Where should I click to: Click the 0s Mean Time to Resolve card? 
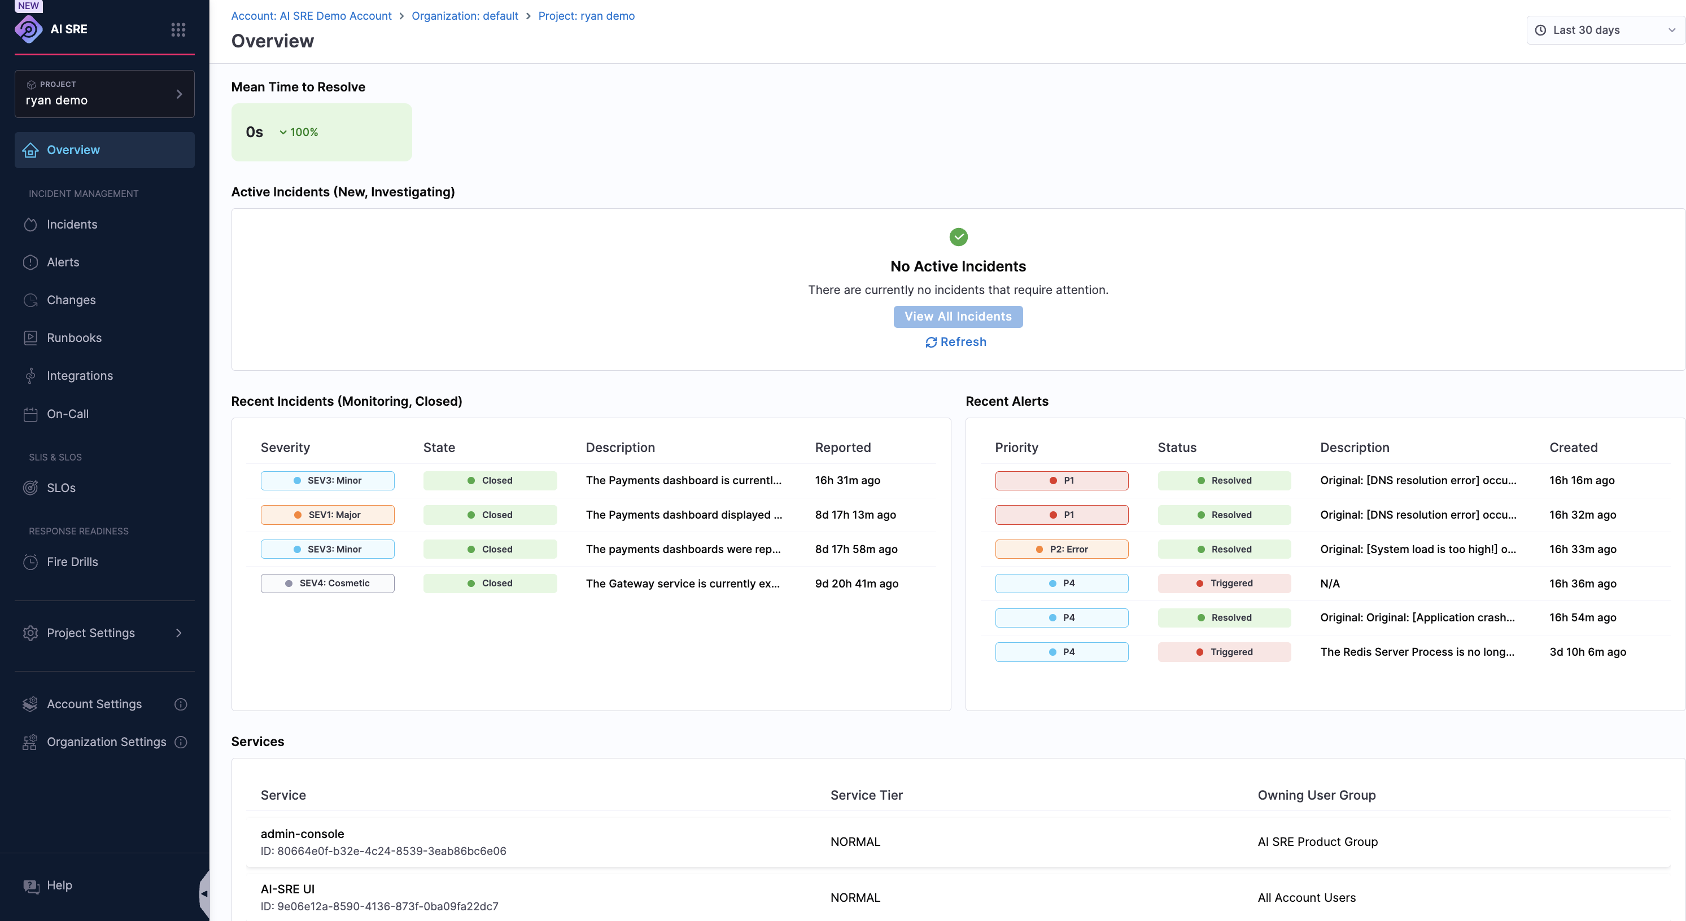click(x=321, y=132)
